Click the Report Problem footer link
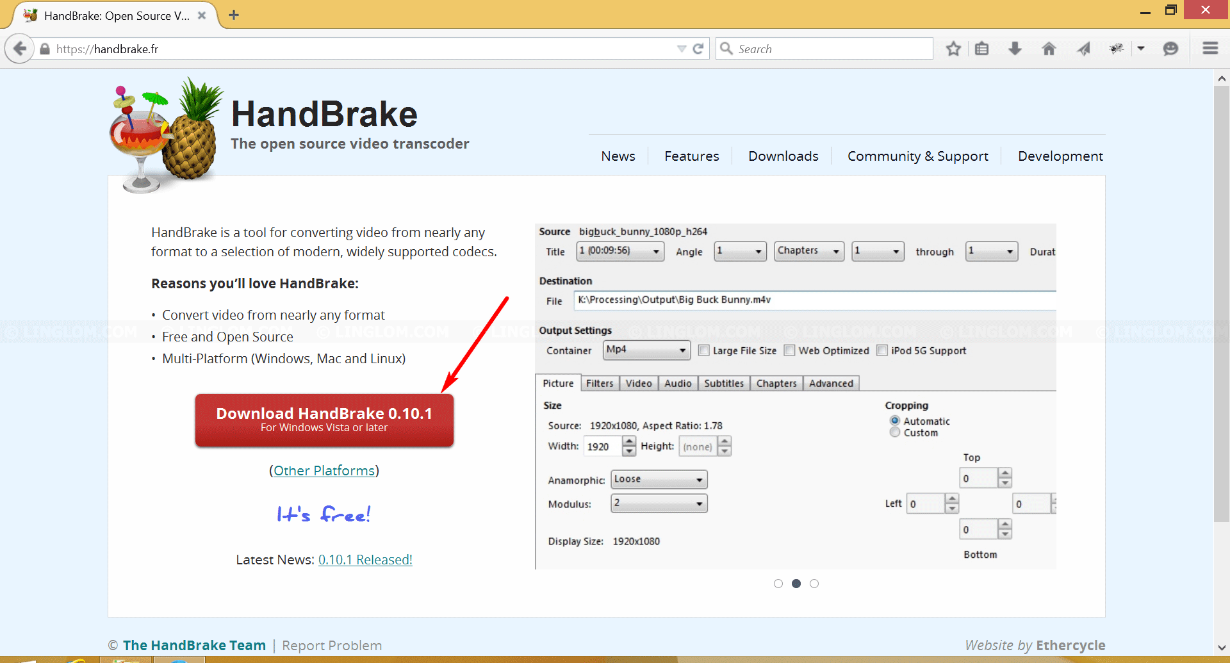The height and width of the screenshot is (663, 1230). (x=332, y=646)
